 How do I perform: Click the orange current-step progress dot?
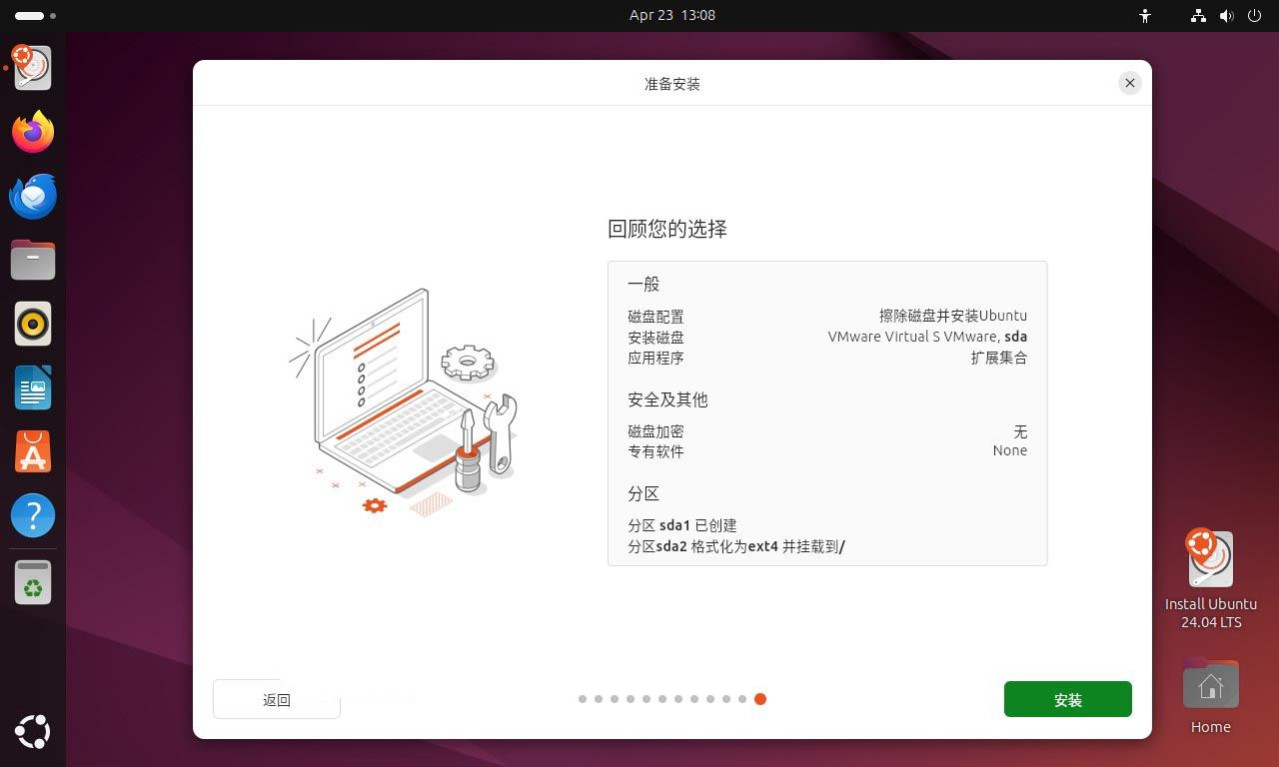pyautogui.click(x=760, y=699)
